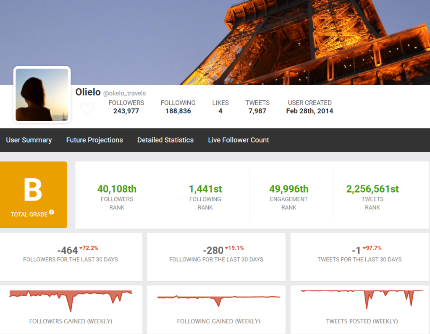The image size is (430, 334).
Task: Click the Followers Gained weekly chart
Action: coord(71,299)
